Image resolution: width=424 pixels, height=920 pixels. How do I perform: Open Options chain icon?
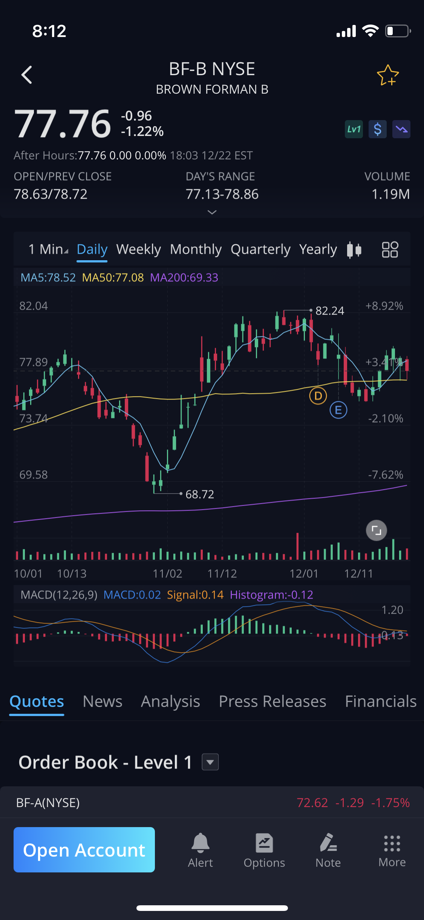tap(264, 850)
